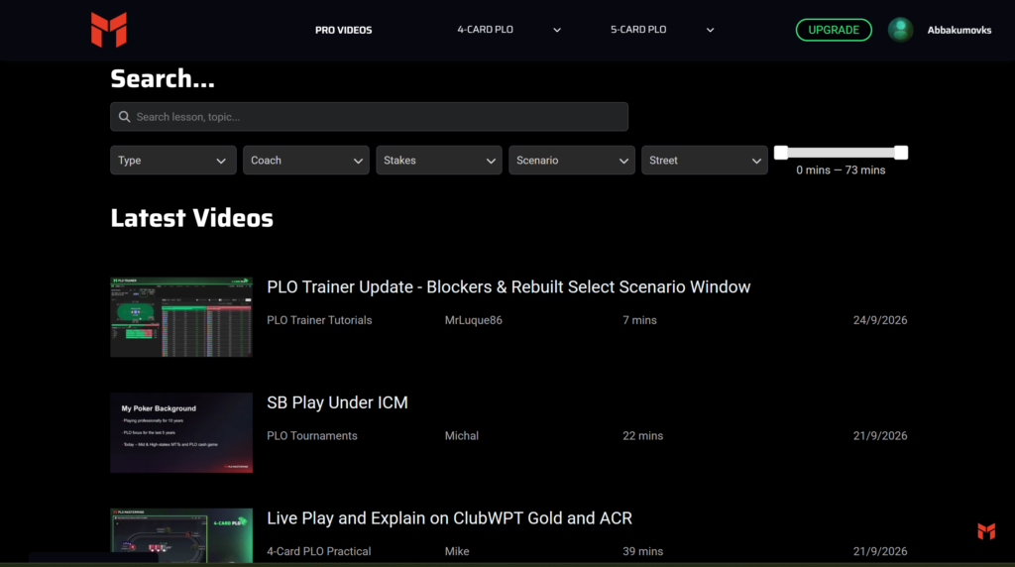
Task: Click the Search... heading
Action: click(x=162, y=79)
